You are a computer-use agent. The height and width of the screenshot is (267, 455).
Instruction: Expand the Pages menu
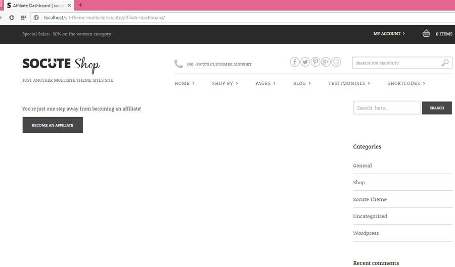(x=265, y=83)
